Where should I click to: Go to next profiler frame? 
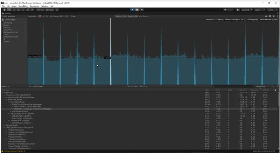coord(47,16)
